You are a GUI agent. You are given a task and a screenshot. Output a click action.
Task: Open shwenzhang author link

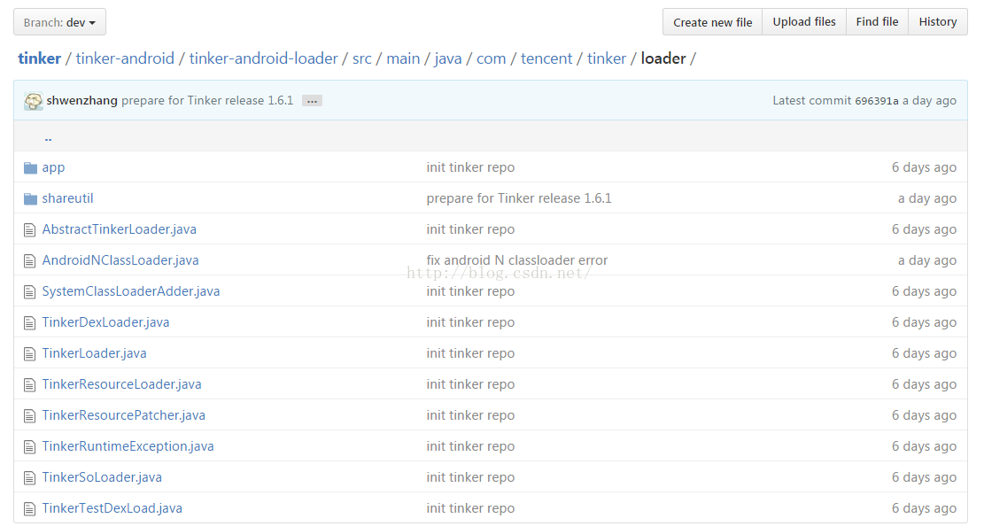coord(81,100)
